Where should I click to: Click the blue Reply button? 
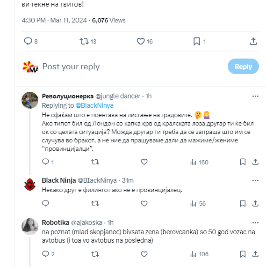(243, 67)
